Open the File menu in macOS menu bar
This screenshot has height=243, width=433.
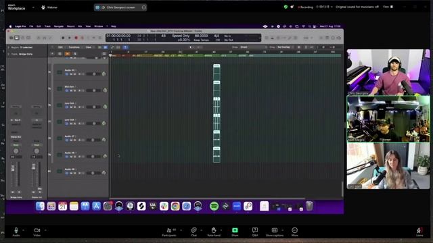click(x=31, y=26)
